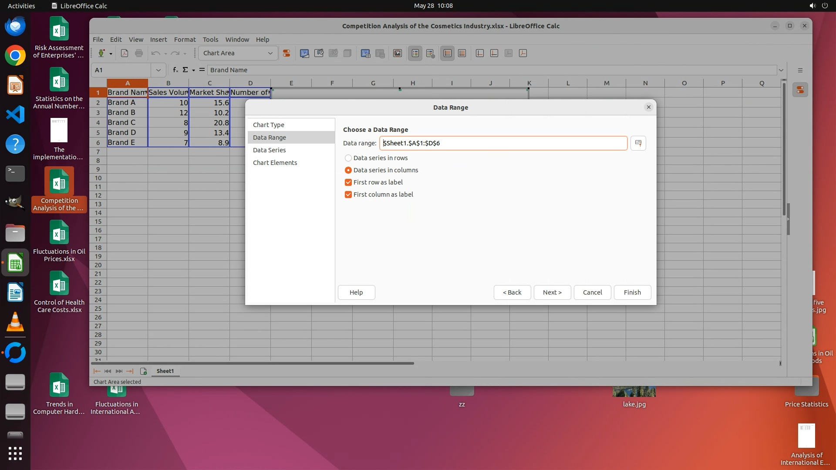Click the Next > button

[x=552, y=292]
